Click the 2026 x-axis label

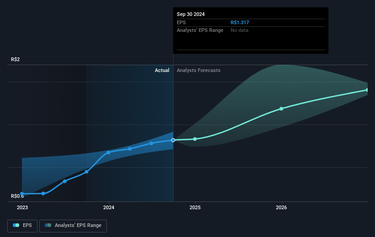(281, 208)
